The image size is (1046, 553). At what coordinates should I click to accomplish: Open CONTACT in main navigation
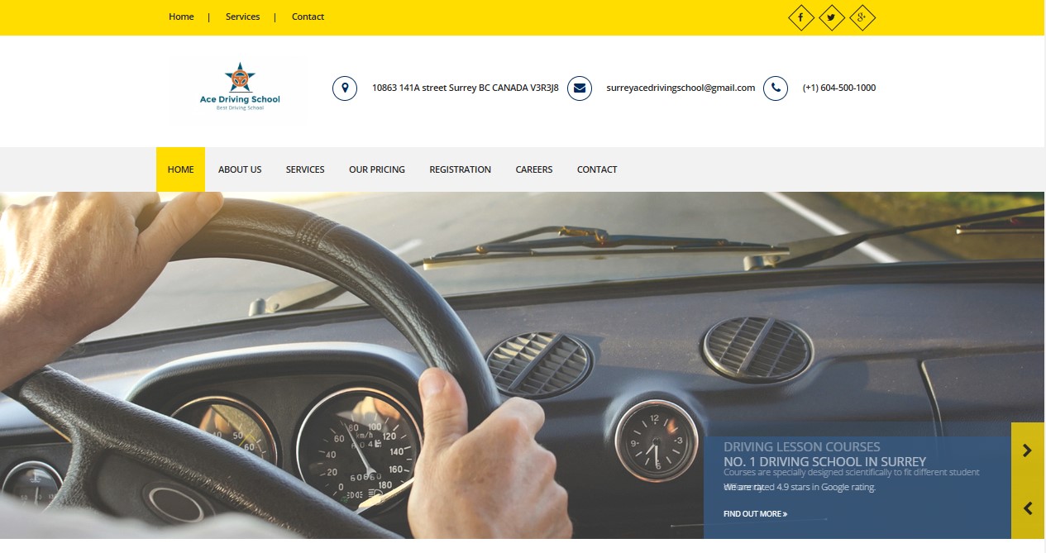(597, 169)
